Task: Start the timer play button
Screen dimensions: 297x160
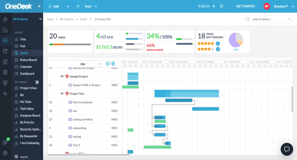Action: tap(214, 6)
